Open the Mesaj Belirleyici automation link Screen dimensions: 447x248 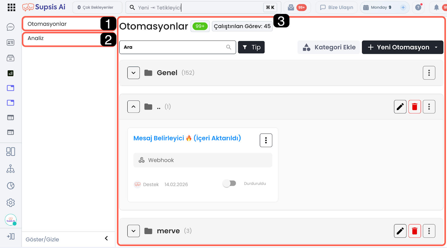[187, 138]
